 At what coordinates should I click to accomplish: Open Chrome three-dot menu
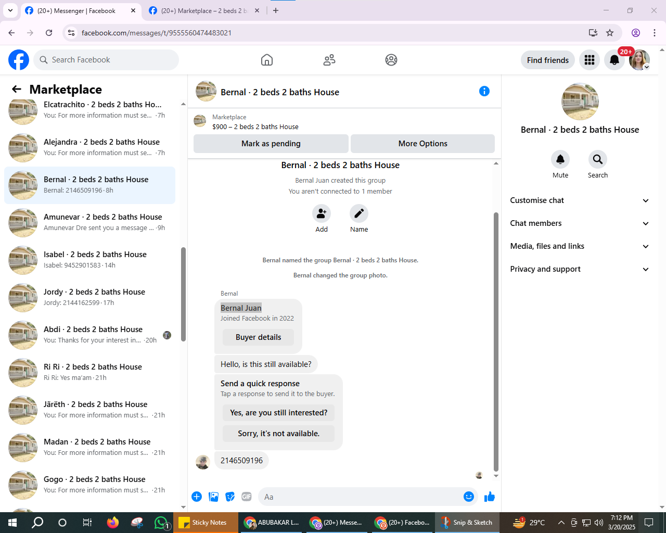point(655,33)
